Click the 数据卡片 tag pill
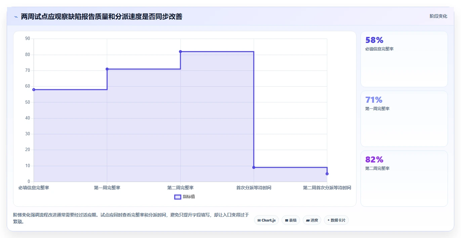The image size is (461, 238). [x=336, y=220]
